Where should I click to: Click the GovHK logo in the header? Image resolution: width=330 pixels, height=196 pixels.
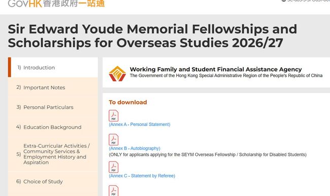coord(56,4)
